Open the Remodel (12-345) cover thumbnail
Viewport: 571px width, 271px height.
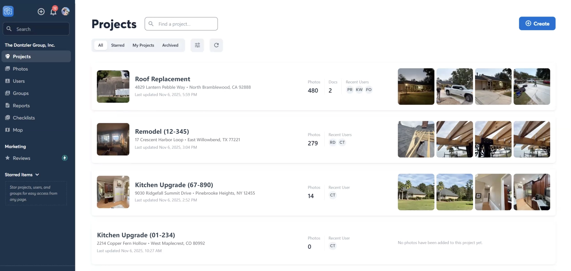click(x=113, y=139)
